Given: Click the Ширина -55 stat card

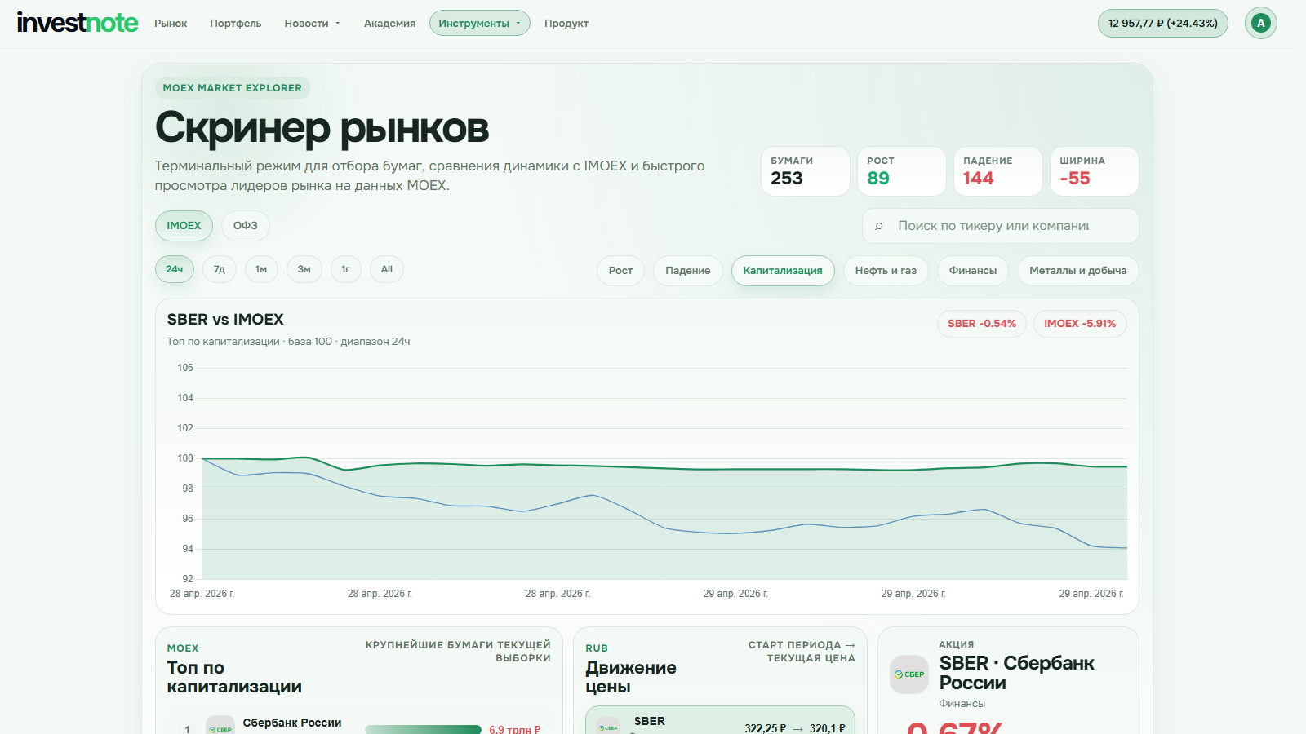Looking at the screenshot, I should click(x=1095, y=171).
